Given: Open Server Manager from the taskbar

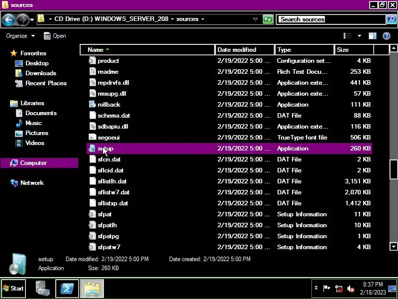Looking at the screenshot, I should point(42,289).
